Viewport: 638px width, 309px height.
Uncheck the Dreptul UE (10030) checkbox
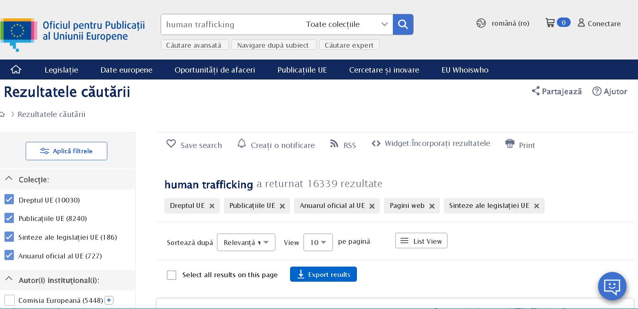[9, 200]
